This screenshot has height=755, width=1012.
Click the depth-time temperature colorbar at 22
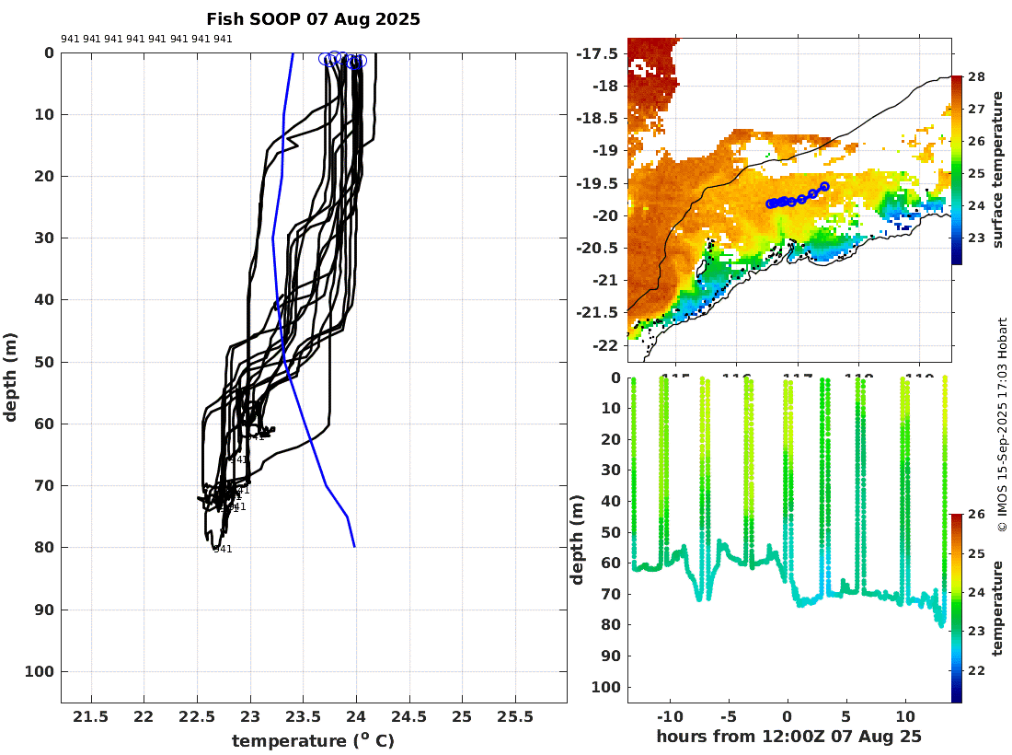[956, 670]
